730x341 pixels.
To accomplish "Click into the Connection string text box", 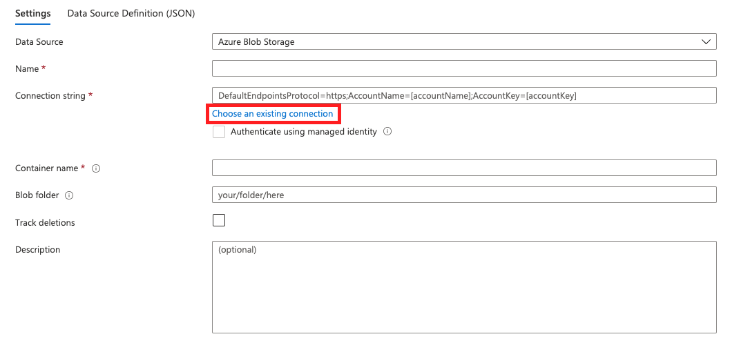I will pyautogui.click(x=464, y=96).
